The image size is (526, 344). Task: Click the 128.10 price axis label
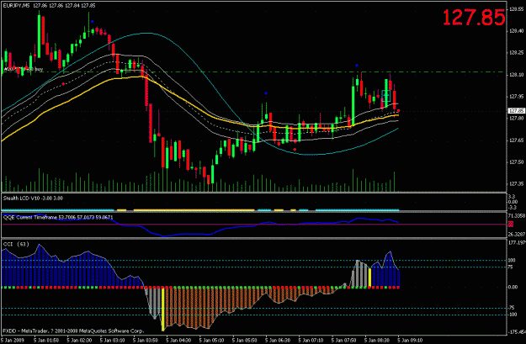pos(517,75)
